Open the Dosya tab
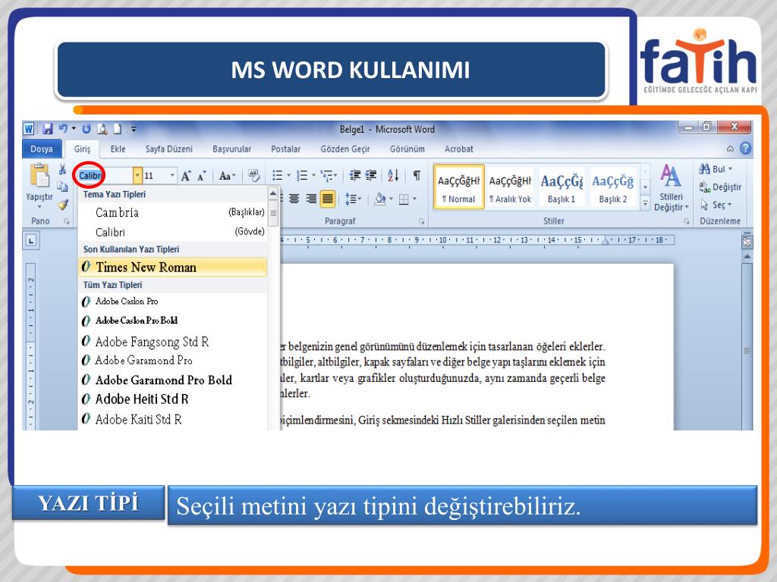The image size is (777, 582). 42,149
